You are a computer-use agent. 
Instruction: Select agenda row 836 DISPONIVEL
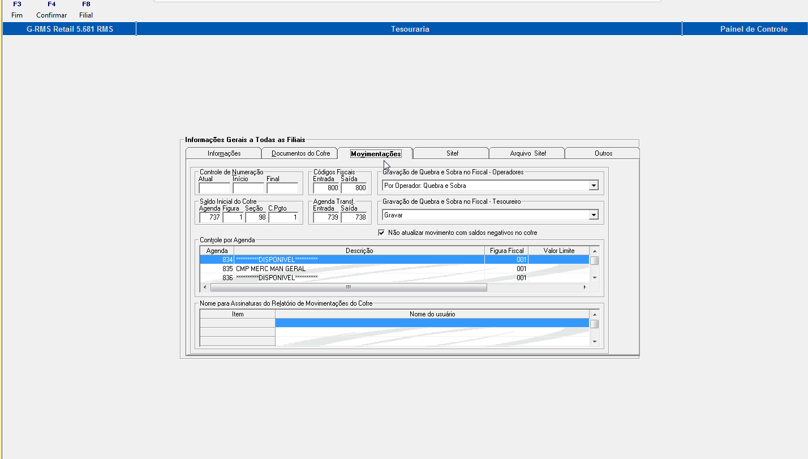coord(394,278)
